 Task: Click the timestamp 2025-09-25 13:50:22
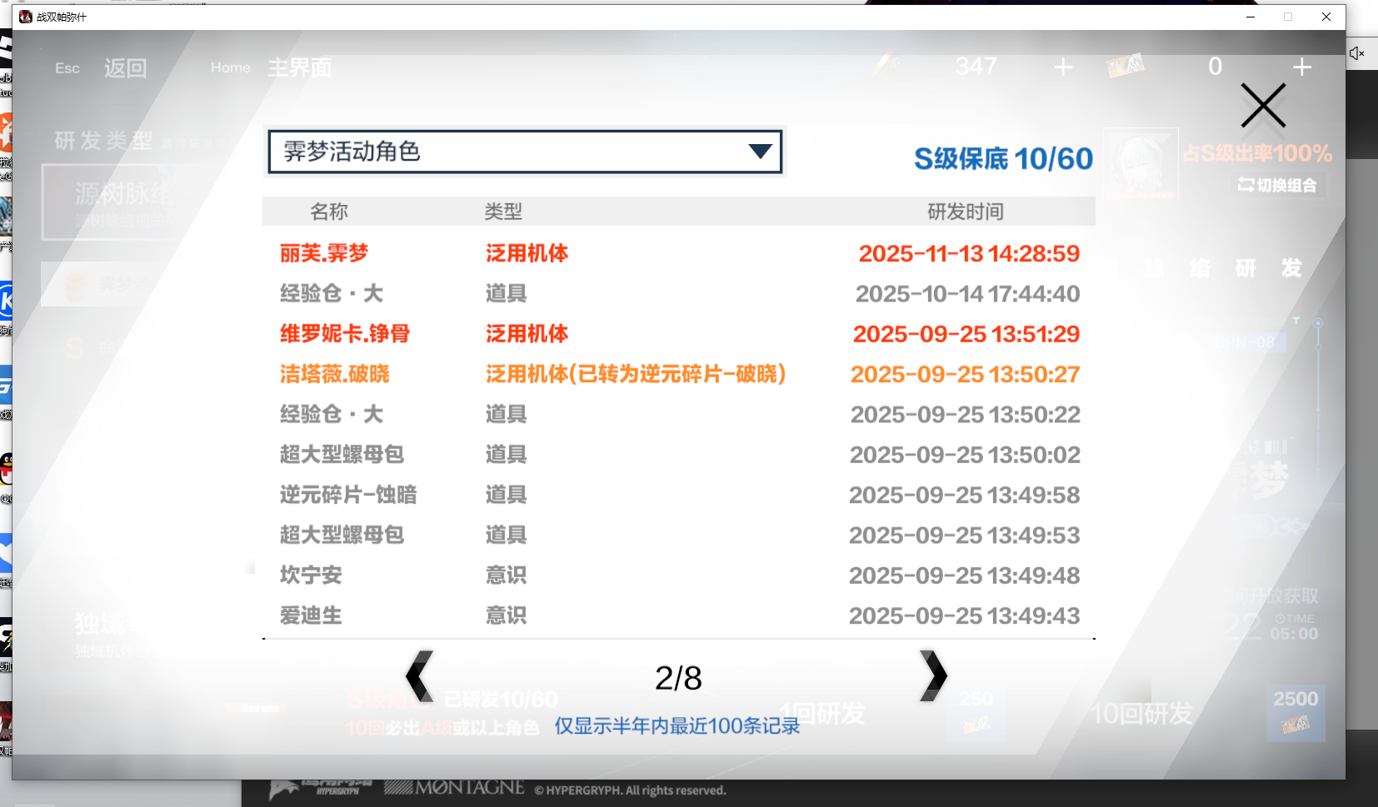[x=965, y=414]
